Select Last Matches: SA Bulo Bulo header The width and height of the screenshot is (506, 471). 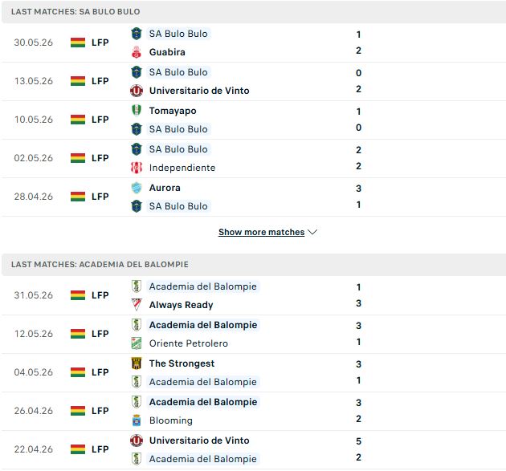75,11
